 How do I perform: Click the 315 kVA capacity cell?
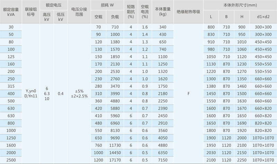point(11,86)
